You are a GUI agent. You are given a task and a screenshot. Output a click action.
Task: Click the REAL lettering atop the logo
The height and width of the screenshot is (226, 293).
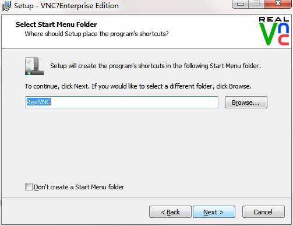[x=274, y=19]
